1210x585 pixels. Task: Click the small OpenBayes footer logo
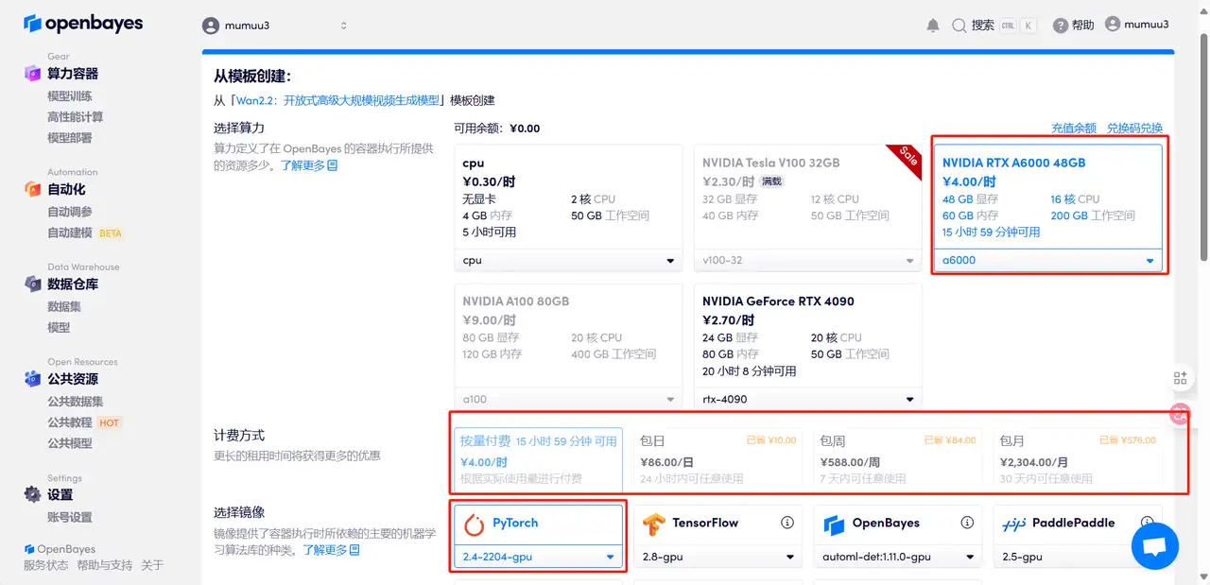tap(29, 549)
